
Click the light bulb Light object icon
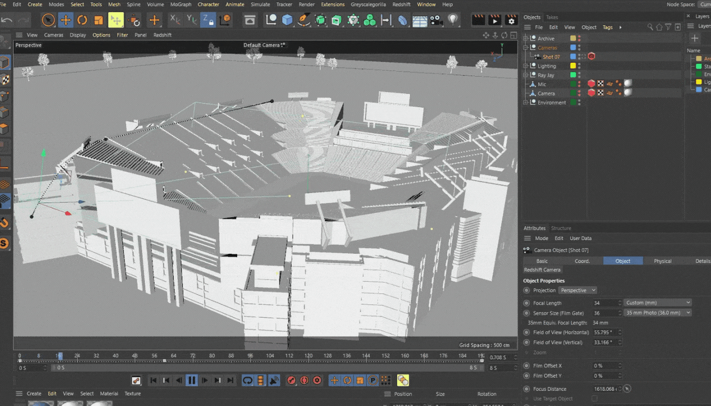click(453, 21)
